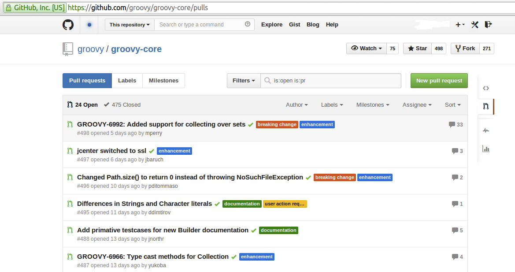This screenshot has width=515, height=272.
Task: Switch to the Labels tab
Action: (127, 81)
